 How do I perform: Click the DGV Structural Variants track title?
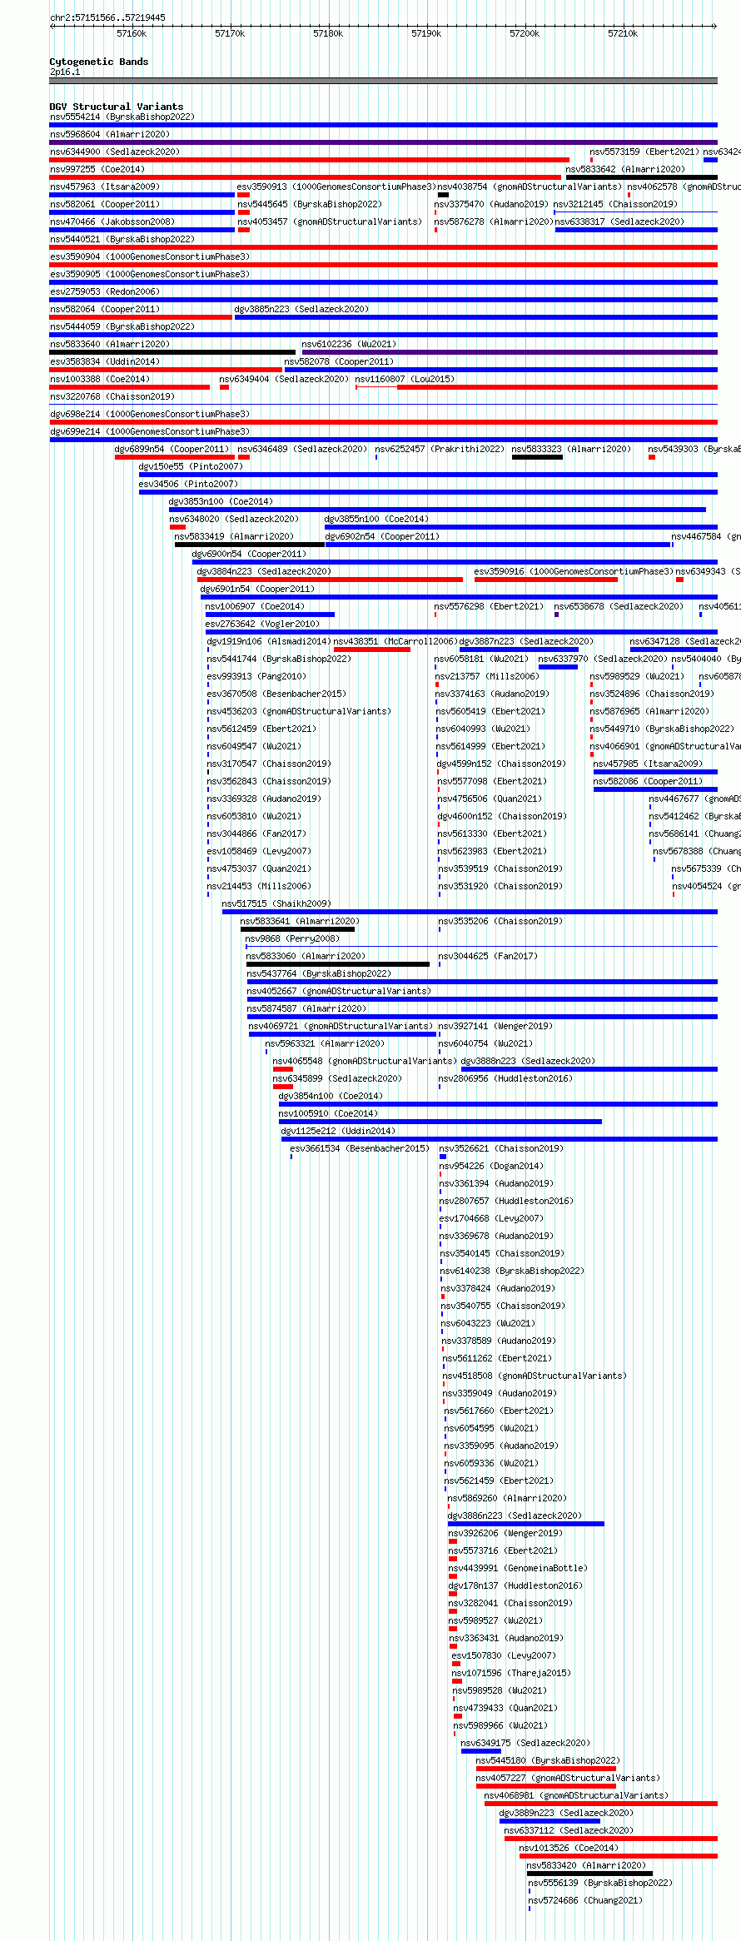pos(117,107)
